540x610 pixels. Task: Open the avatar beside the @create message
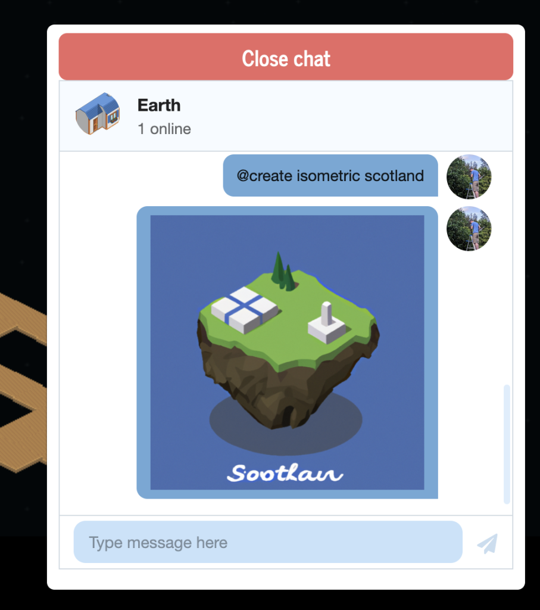click(469, 176)
